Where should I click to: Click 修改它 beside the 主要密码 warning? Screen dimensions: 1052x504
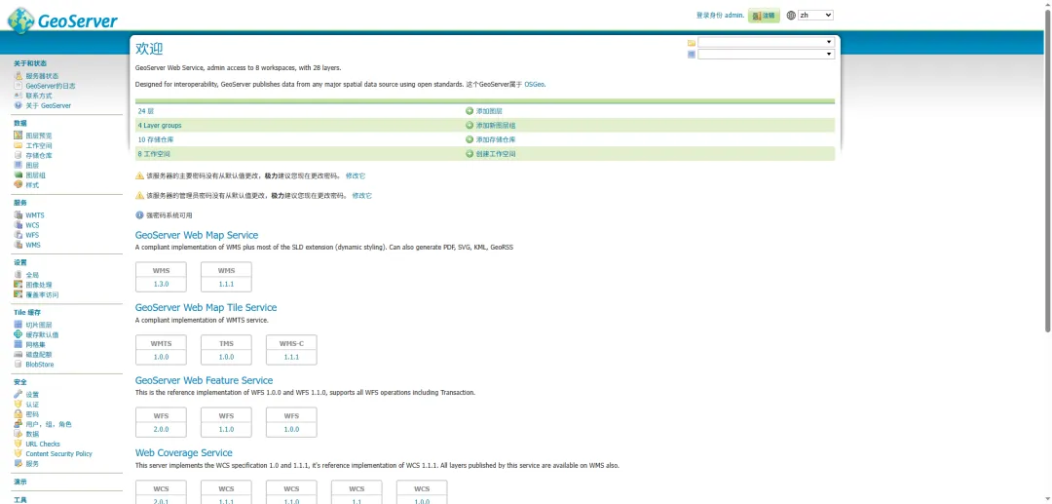(x=356, y=175)
